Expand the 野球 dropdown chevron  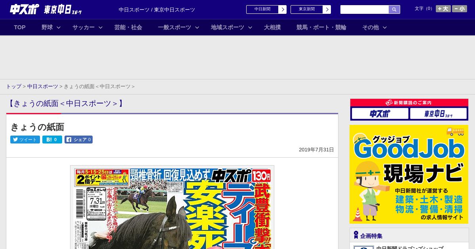[59, 27]
